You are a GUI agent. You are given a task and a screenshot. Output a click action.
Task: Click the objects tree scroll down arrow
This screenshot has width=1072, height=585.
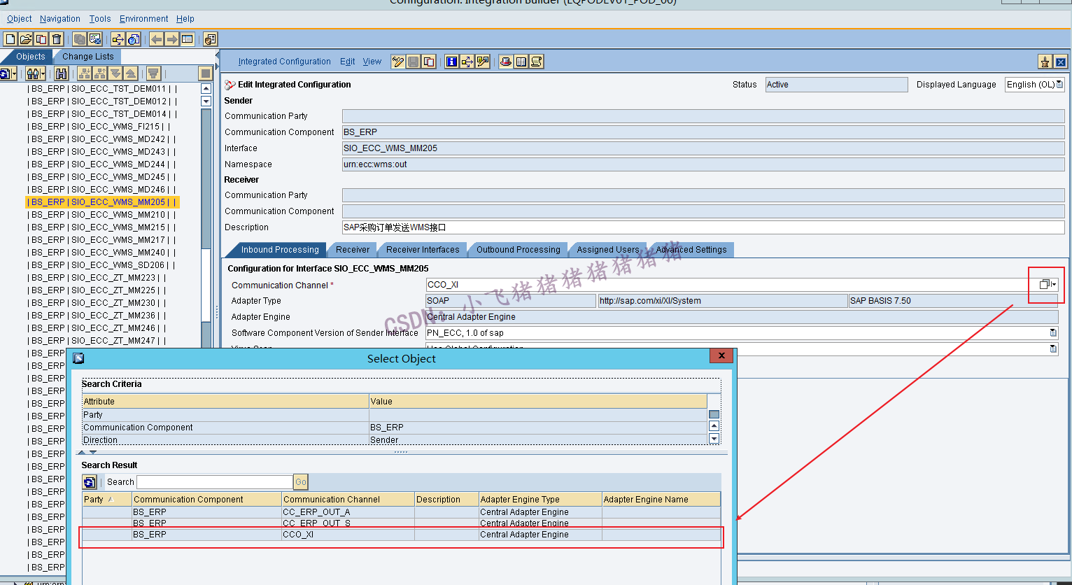tap(206, 101)
